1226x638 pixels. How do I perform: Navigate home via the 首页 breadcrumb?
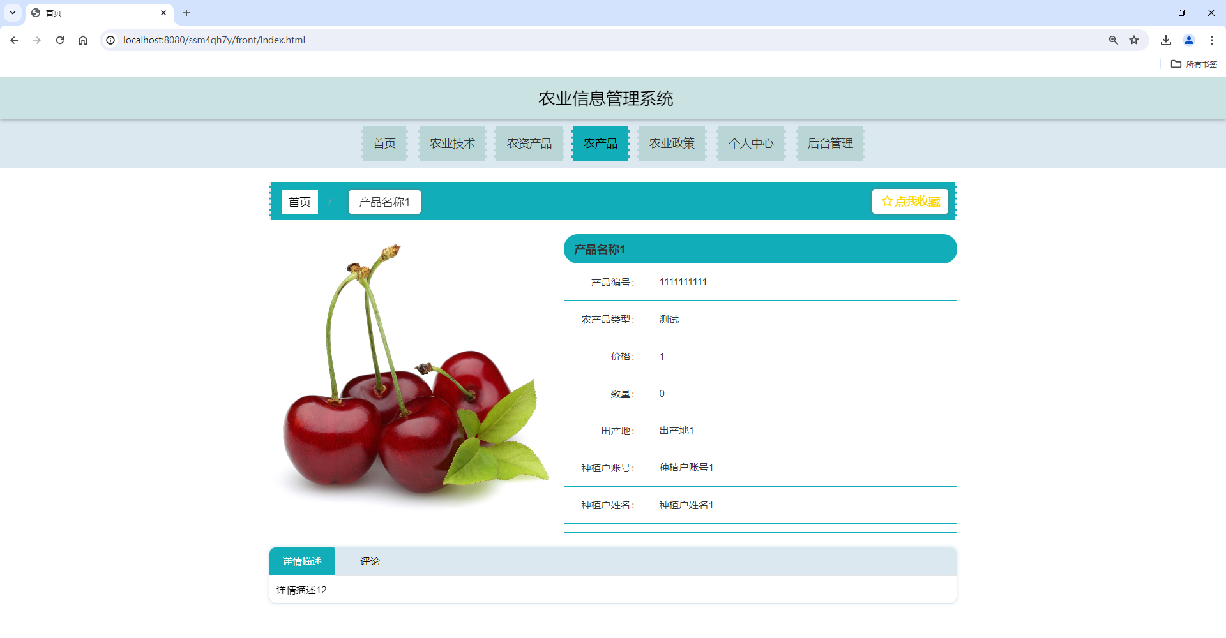(x=299, y=201)
